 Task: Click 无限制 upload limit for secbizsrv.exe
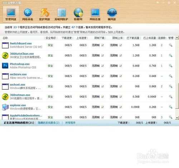coord(114,76)
